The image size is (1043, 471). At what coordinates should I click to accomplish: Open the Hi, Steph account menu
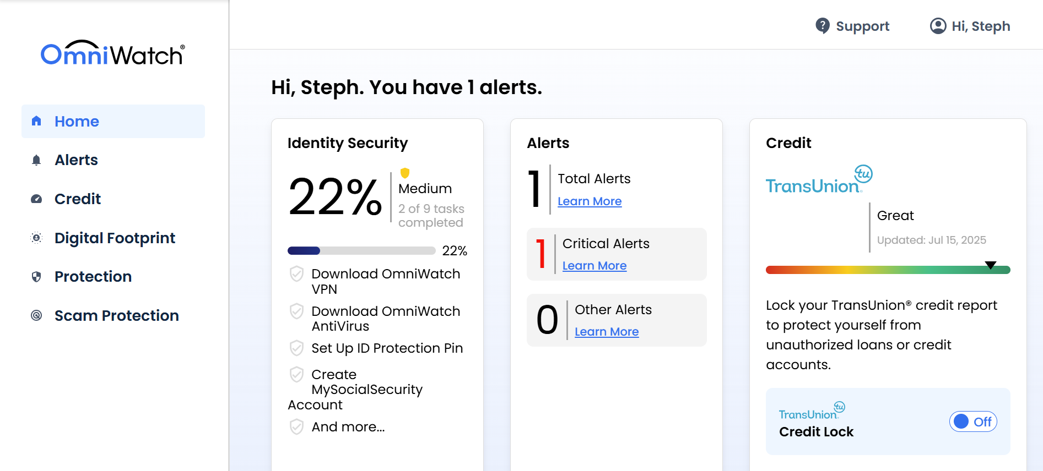click(x=970, y=26)
